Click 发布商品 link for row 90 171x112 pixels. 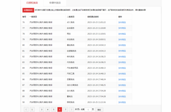click(x=122, y=102)
